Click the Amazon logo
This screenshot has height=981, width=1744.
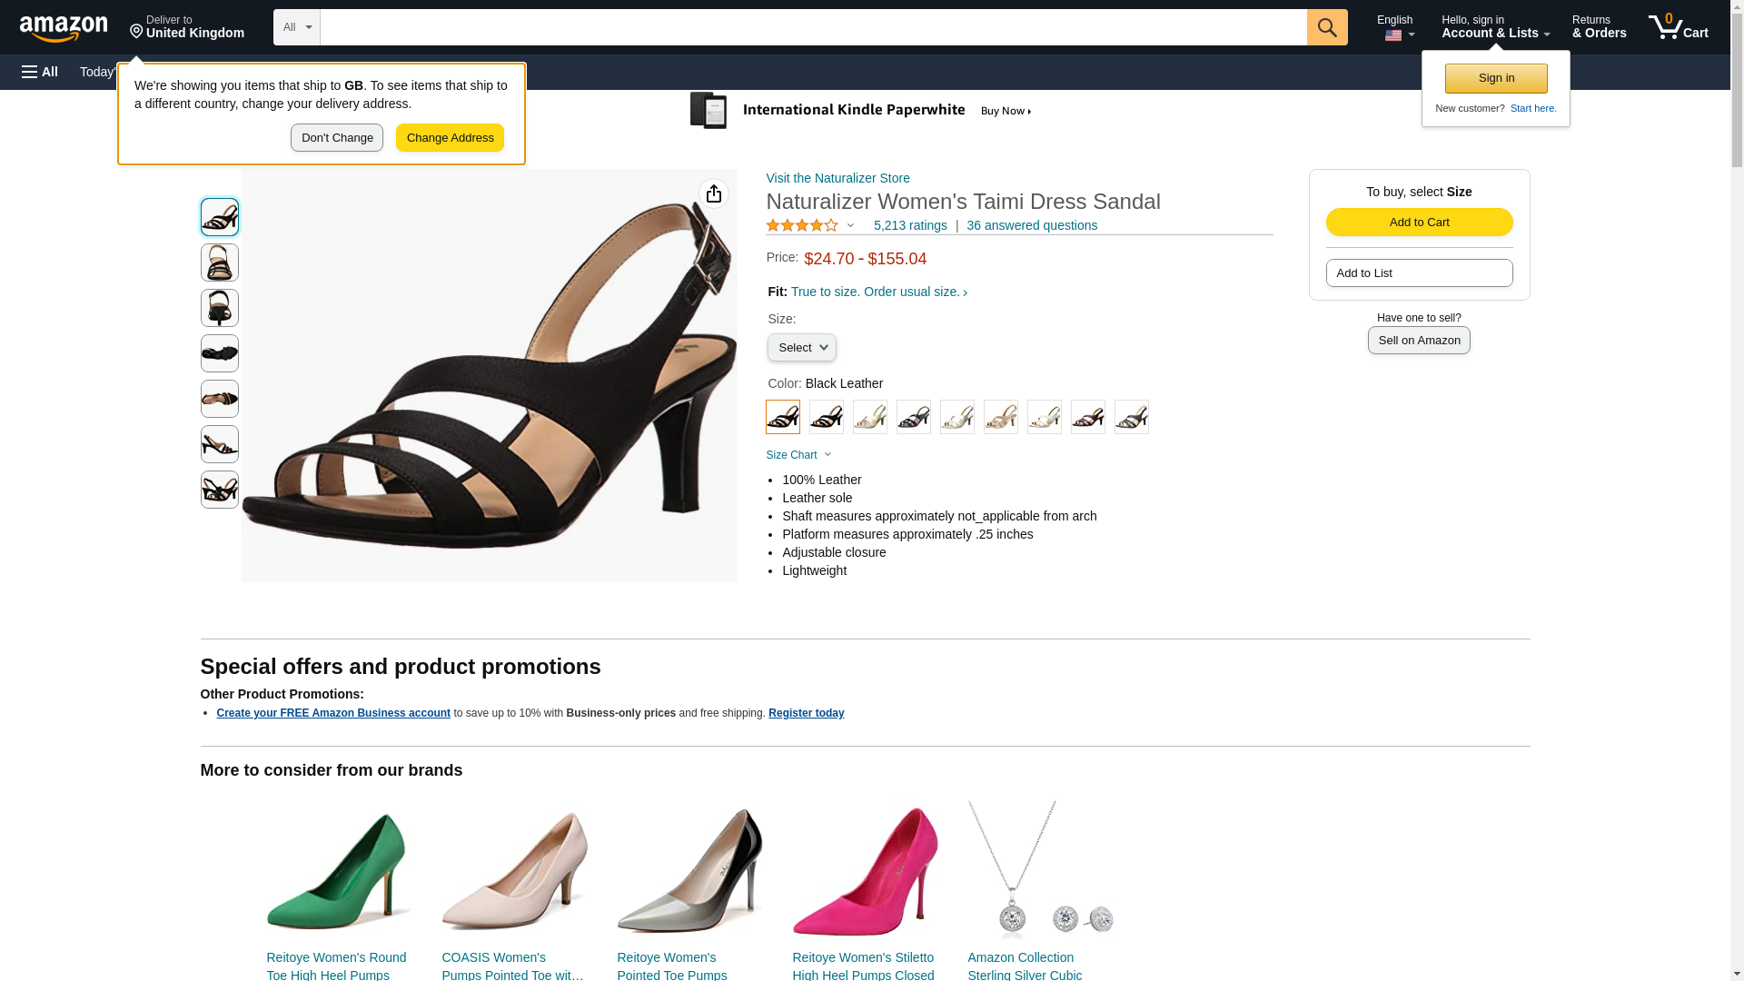pyautogui.click(x=64, y=29)
